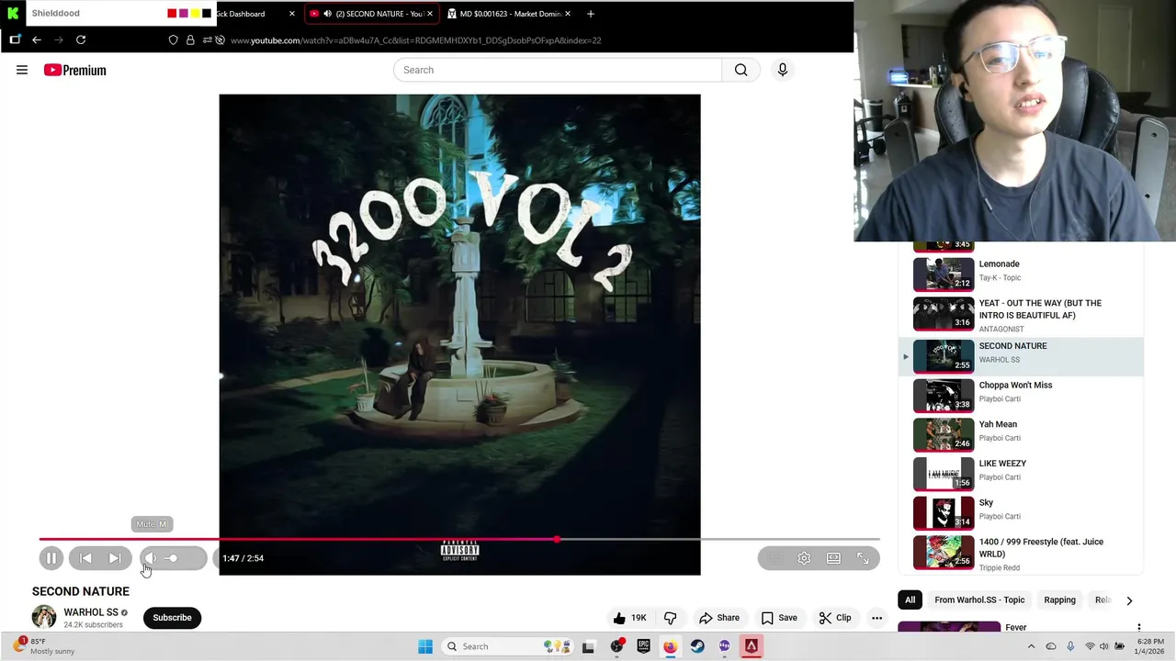Open the red A app on taskbar
Viewport: 1176px width, 661px height.
pos(751,646)
